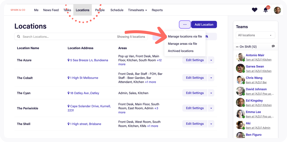Collapse the On Shift team group
The height and width of the screenshot is (142, 287).
[237, 47]
